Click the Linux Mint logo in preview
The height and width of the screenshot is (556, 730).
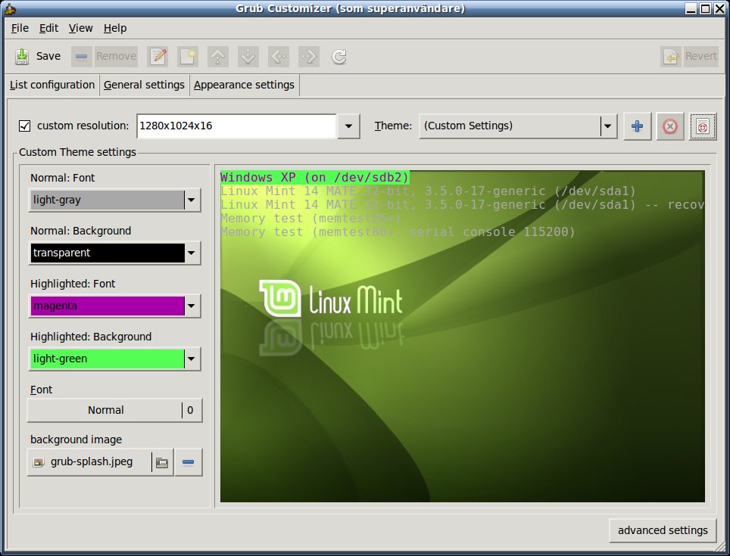pyautogui.click(x=331, y=299)
